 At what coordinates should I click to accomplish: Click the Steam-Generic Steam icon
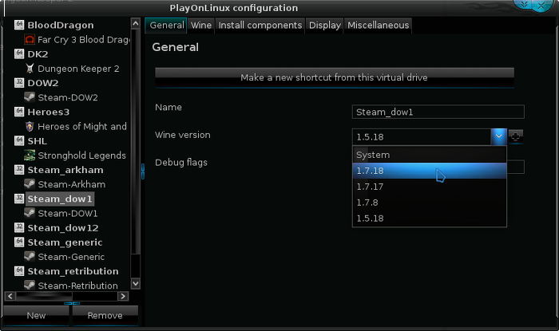click(30, 257)
